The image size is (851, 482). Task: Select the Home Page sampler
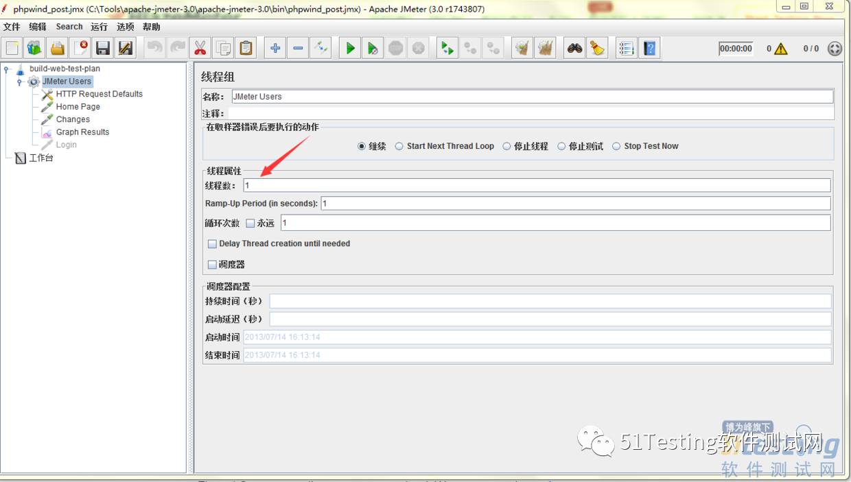tap(78, 107)
